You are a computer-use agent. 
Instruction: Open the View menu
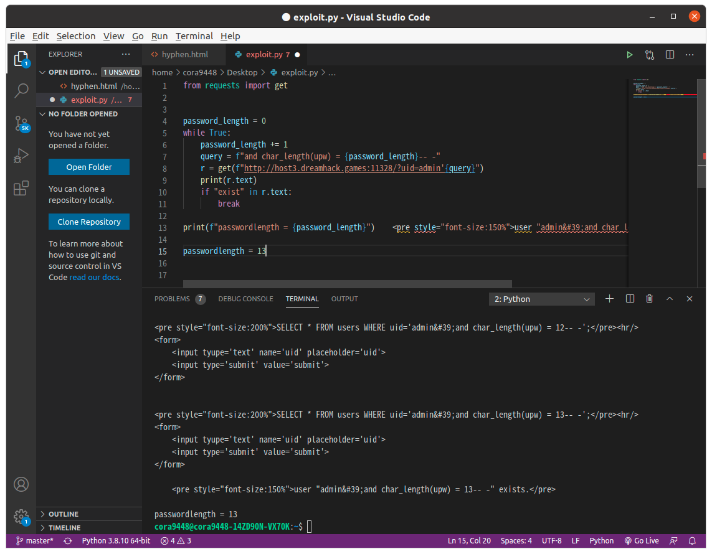pyautogui.click(x=113, y=36)
